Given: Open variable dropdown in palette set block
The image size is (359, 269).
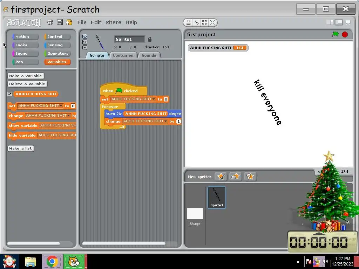Looking at the screenshot, I should [61, 106].
